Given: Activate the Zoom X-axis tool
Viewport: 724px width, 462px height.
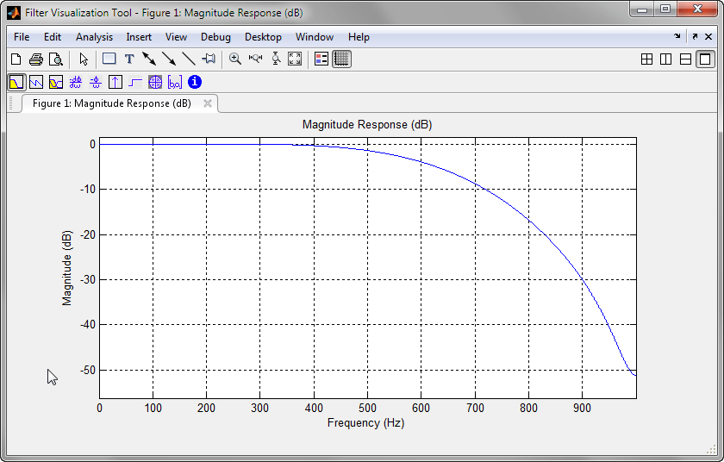Looking at the screenshot, I should click(255, 59).
